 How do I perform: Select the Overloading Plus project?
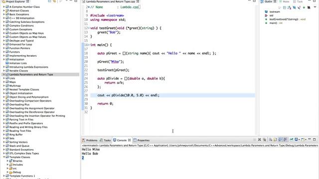(x=19, y=104)
